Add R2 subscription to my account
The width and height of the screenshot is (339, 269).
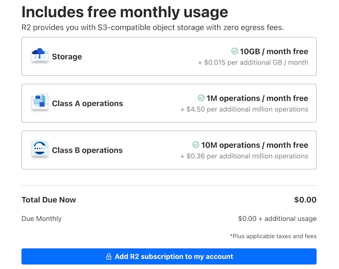169,256
